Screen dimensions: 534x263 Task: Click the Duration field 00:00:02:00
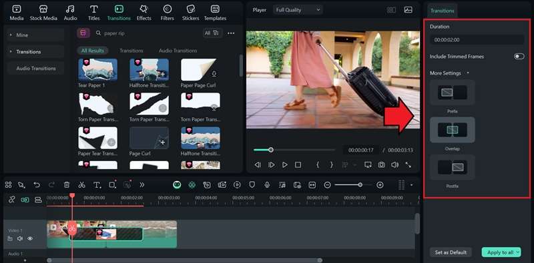coord(477,40)
